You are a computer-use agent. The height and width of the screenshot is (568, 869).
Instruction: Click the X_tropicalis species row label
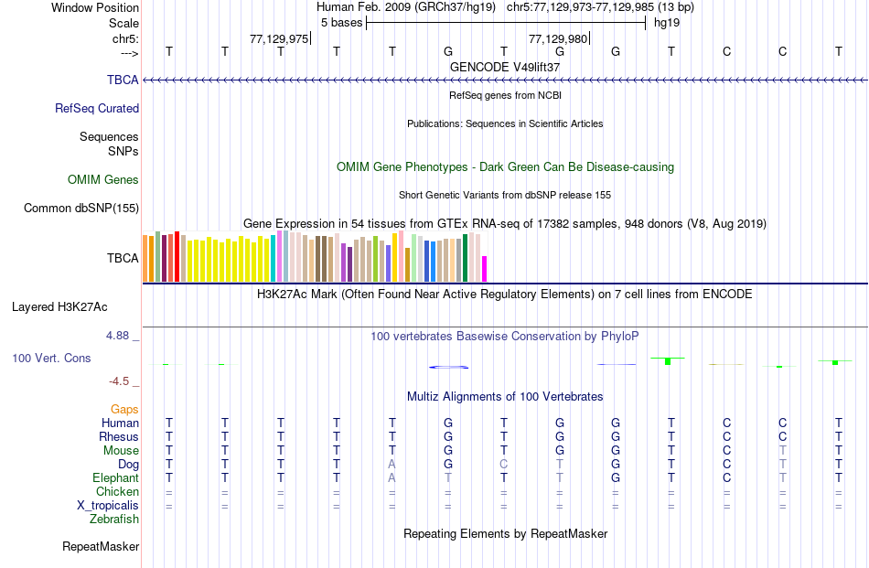point(108,506)
